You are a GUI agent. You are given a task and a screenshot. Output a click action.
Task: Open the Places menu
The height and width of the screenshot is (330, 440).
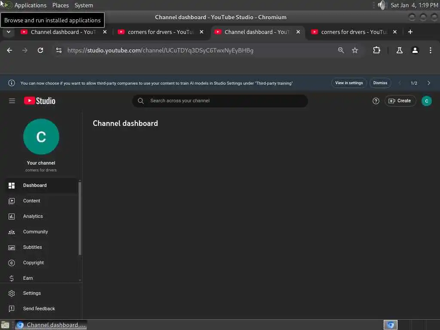pyautogui.click(x=61, y=5)
